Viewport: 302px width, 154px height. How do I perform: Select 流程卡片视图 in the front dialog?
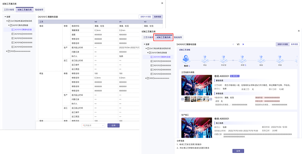pos(283,44)
